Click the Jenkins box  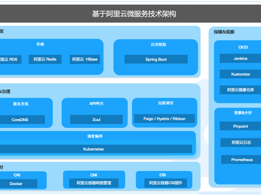tap(240, 58)
